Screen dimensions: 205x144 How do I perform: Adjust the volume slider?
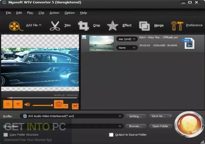coord(43,105)
